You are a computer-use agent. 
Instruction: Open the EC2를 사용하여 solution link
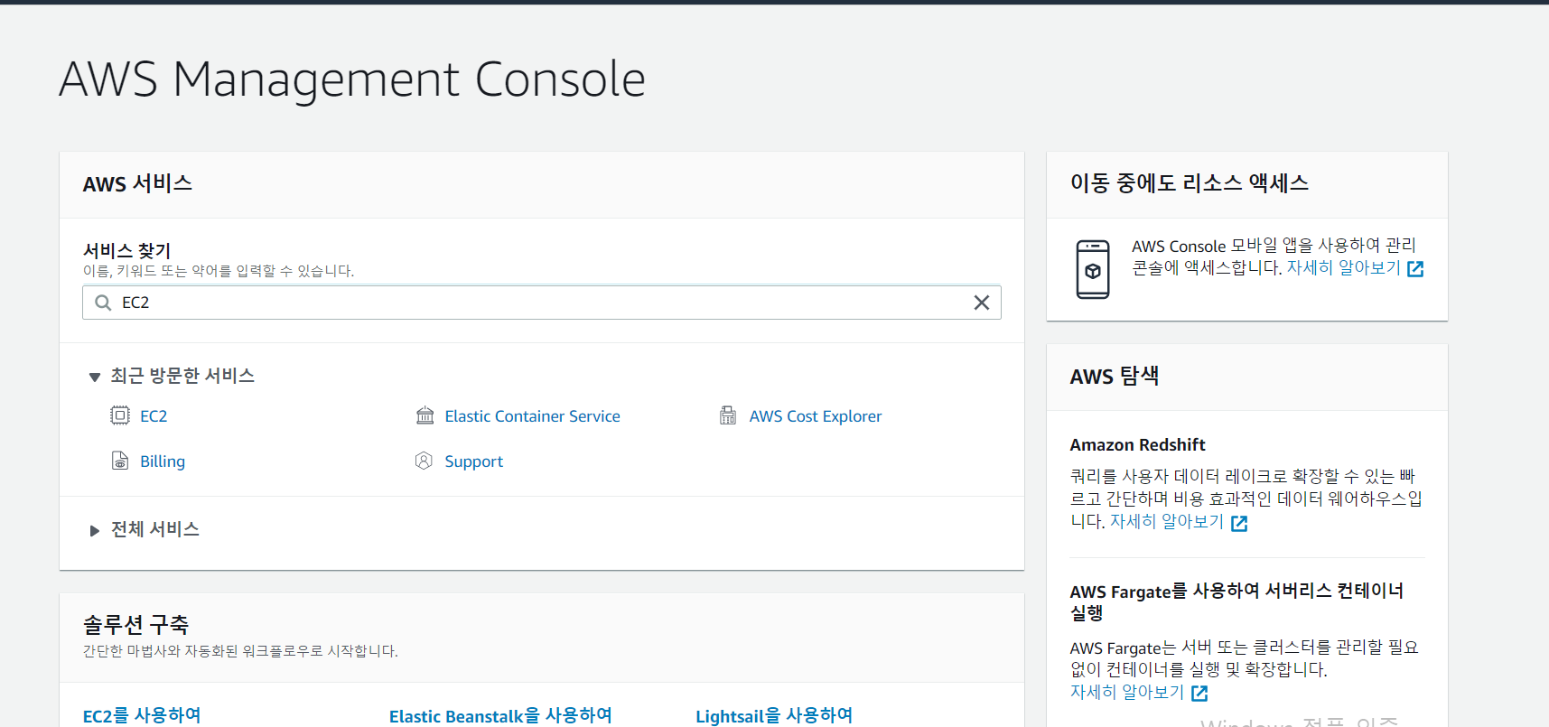click(142, 715)
